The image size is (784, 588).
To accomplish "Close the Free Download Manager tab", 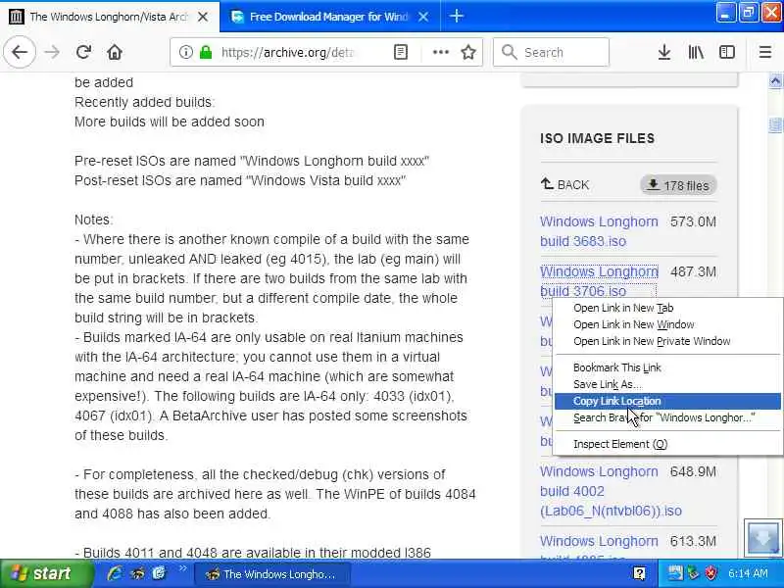I will tap(423, 17).
